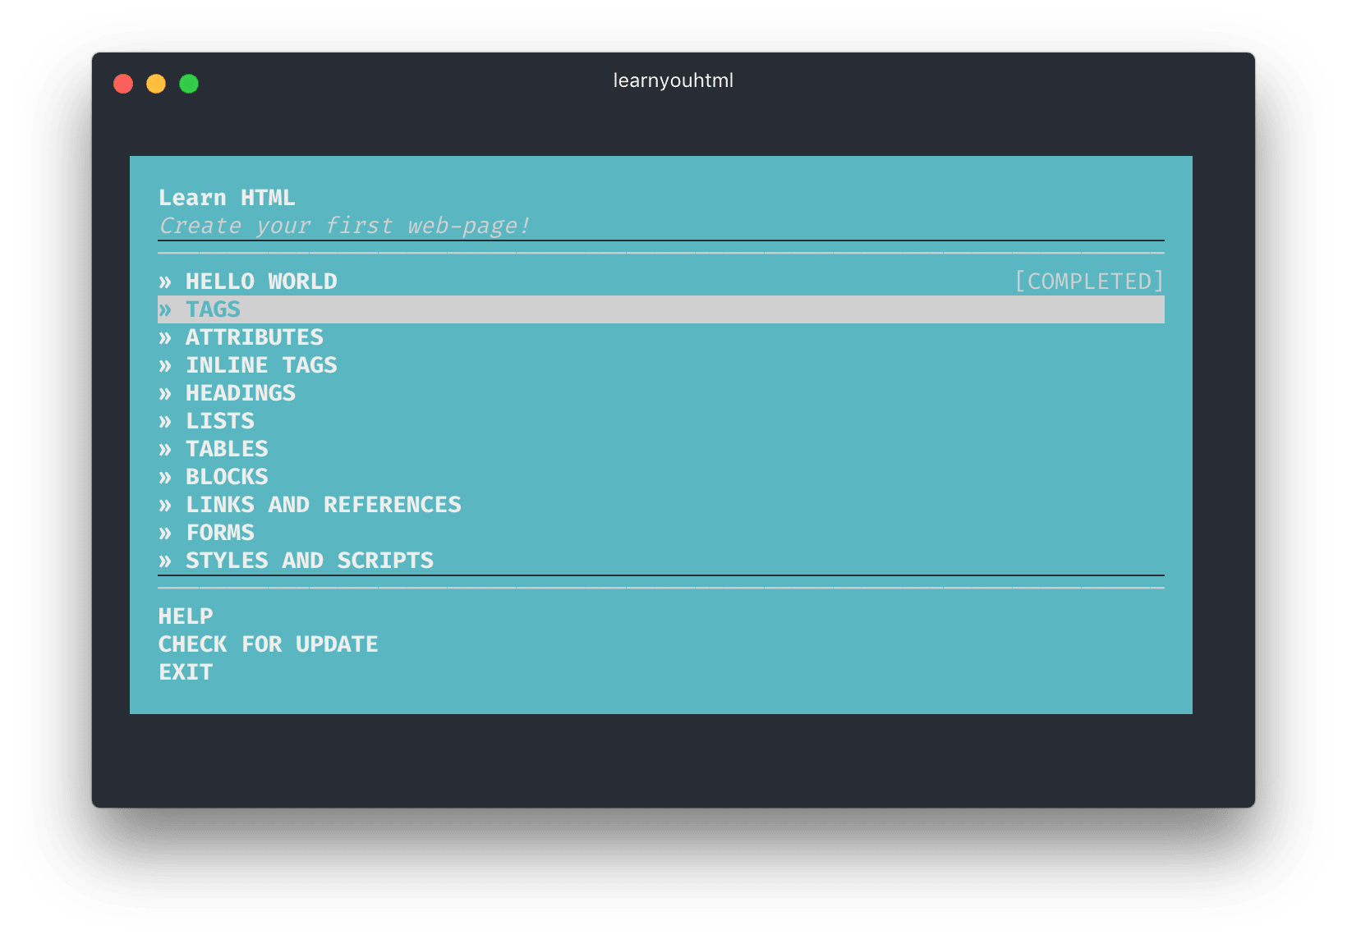Click the 'Create your first web-page!' subtitle
The image size is (1347, 939).
click(345, 226)
